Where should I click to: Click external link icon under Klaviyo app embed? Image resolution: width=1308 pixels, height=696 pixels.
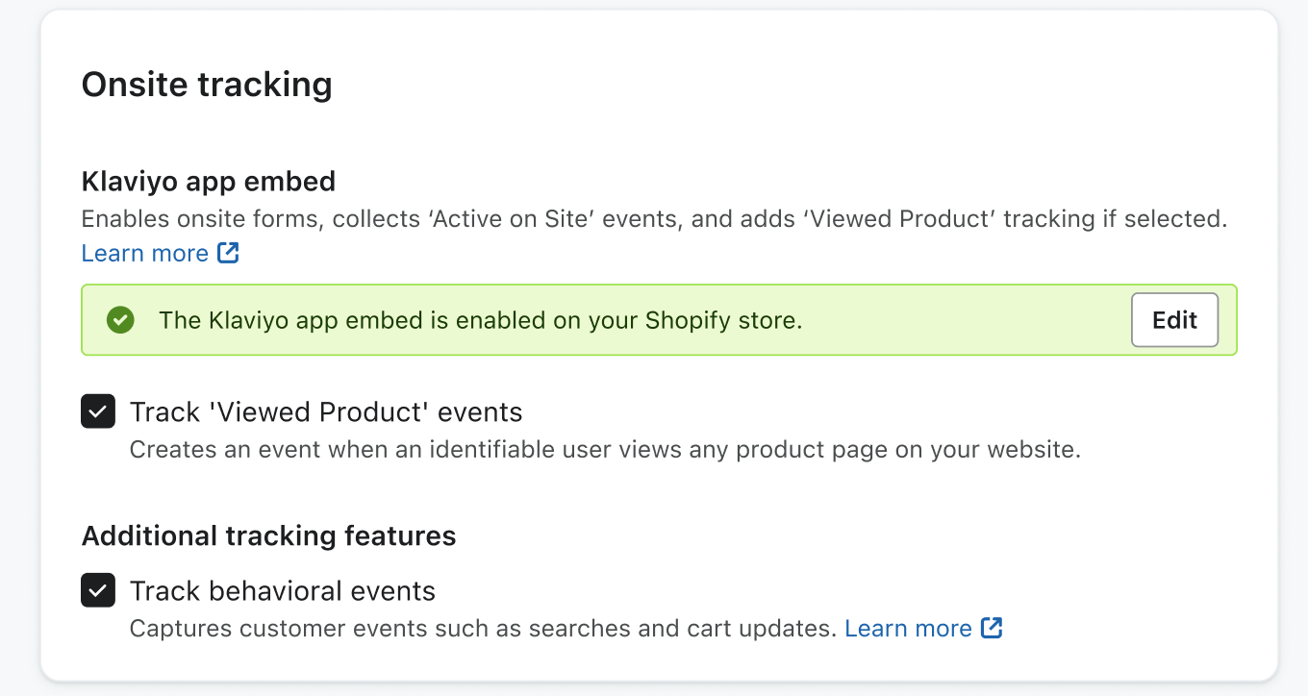pyautogui.click(x=228, y=253)
